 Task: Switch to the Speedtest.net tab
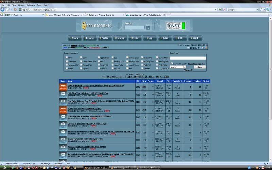tap(146, 15)
